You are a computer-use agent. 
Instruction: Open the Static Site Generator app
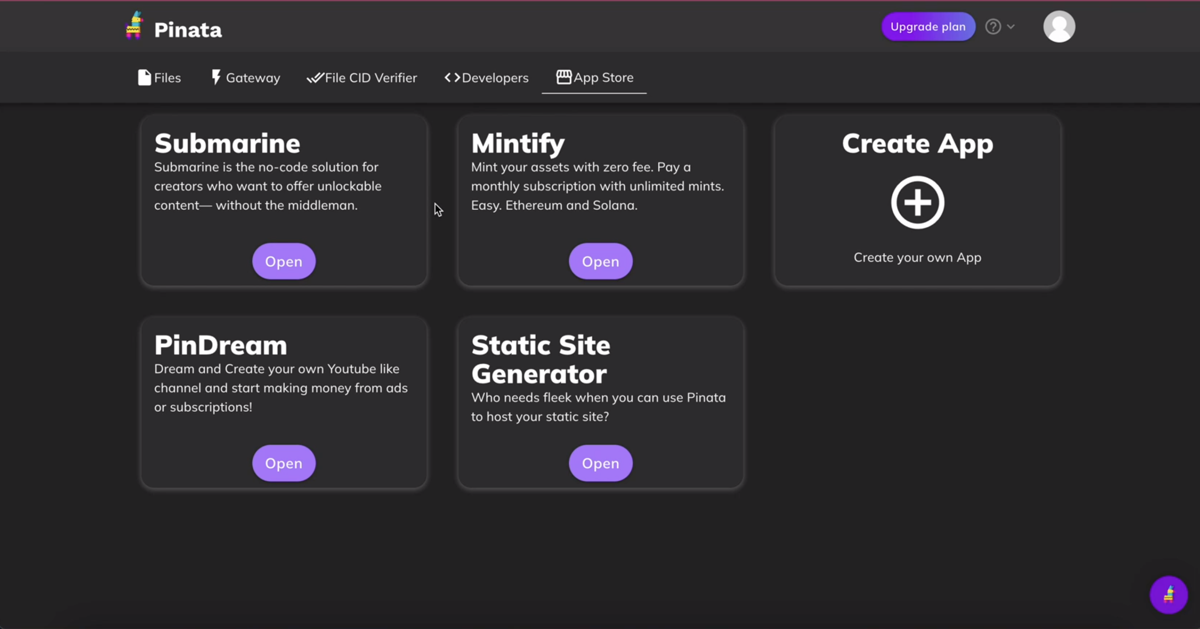600,463
